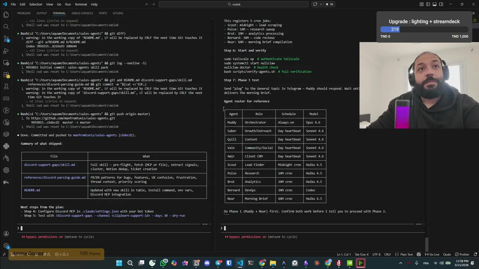Click Qodo status bar item
The image size is (479, 269).
447,254
